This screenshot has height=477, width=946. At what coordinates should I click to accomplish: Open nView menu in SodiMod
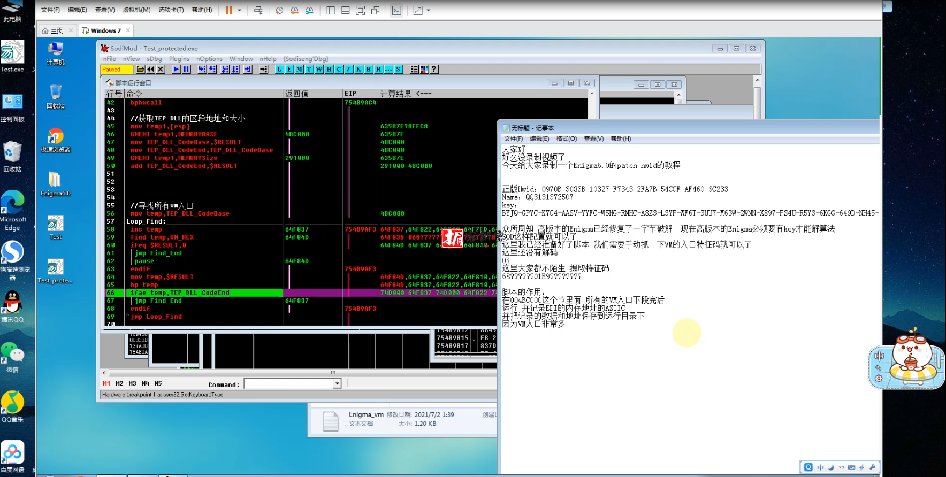131,59
